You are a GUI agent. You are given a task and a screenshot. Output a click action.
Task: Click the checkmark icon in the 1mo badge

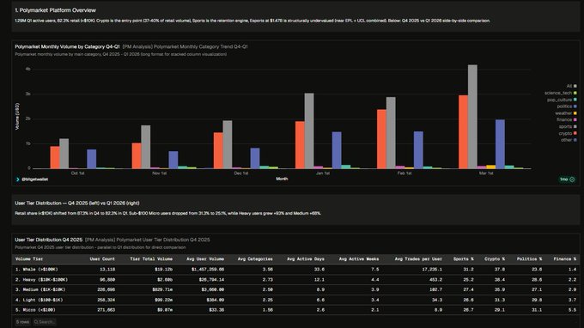[572, 179]
